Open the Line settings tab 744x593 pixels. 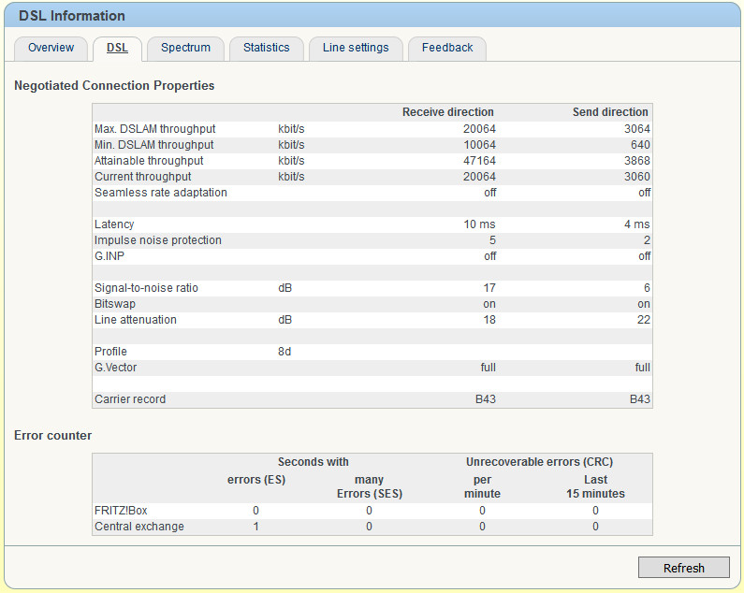click(356, 48)
